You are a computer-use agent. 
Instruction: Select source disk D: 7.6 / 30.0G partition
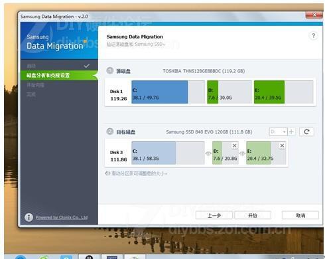point(229,92)
